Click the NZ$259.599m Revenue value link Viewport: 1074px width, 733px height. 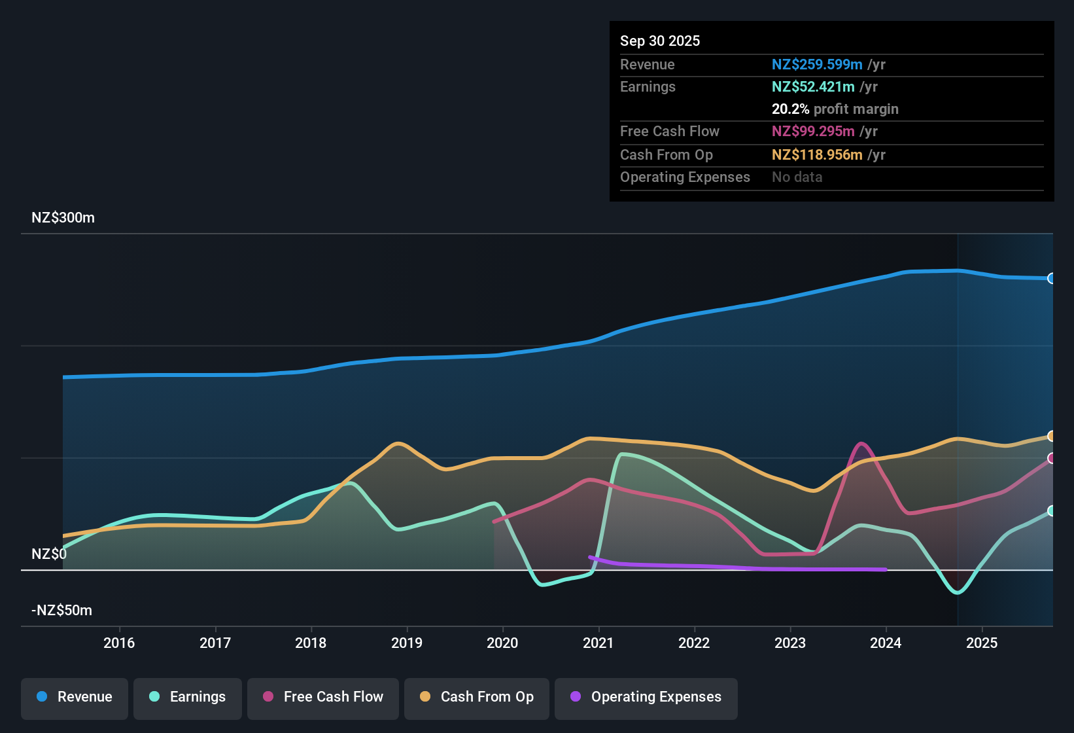coord(816,64)
